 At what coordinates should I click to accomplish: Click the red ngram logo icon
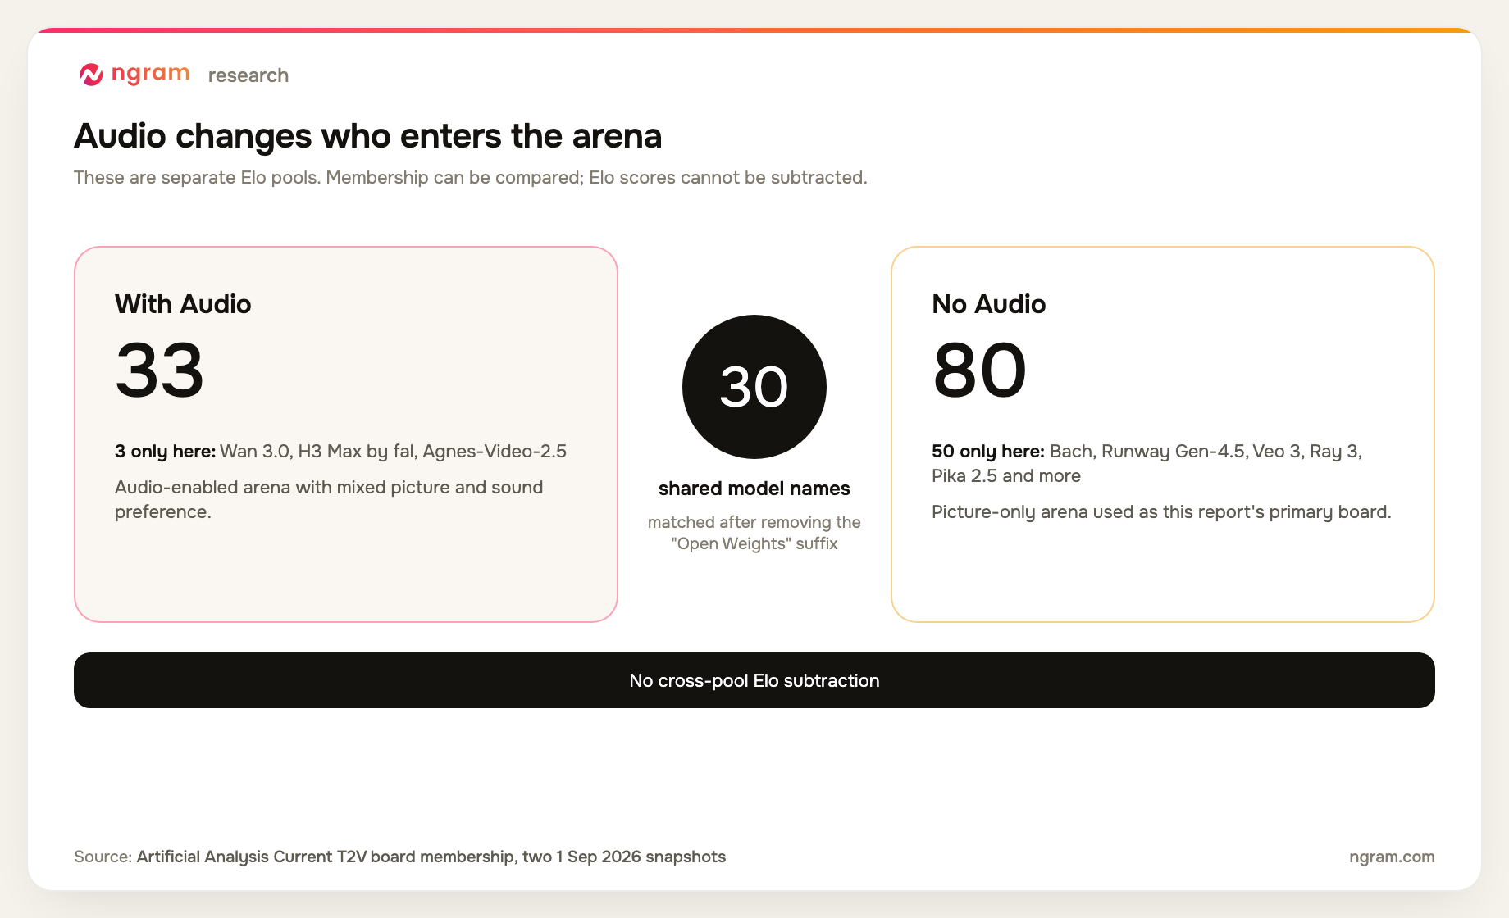[x=91, y=75]
